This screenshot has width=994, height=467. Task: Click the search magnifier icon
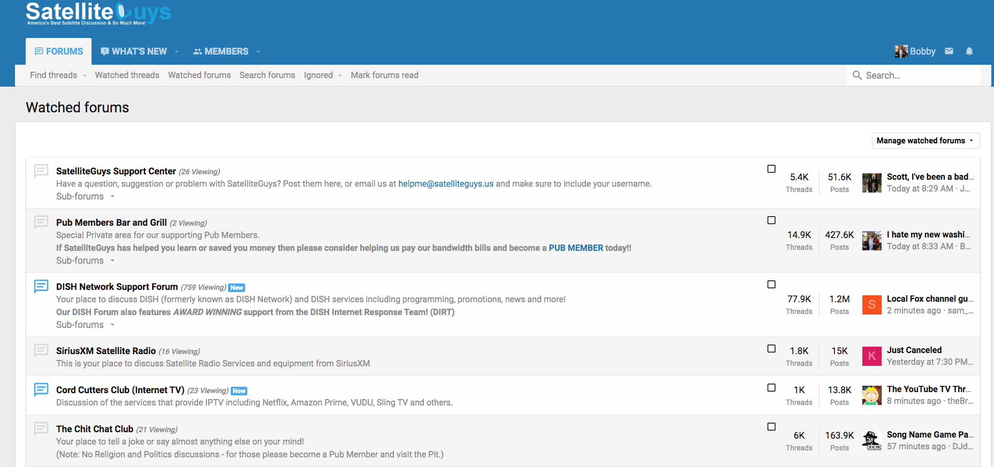coord(857,75)
